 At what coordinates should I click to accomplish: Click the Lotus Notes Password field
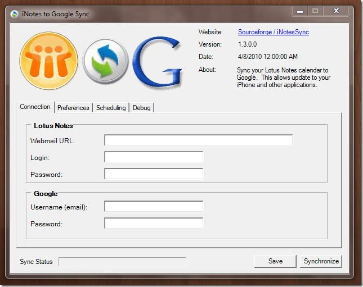point(154,174)
